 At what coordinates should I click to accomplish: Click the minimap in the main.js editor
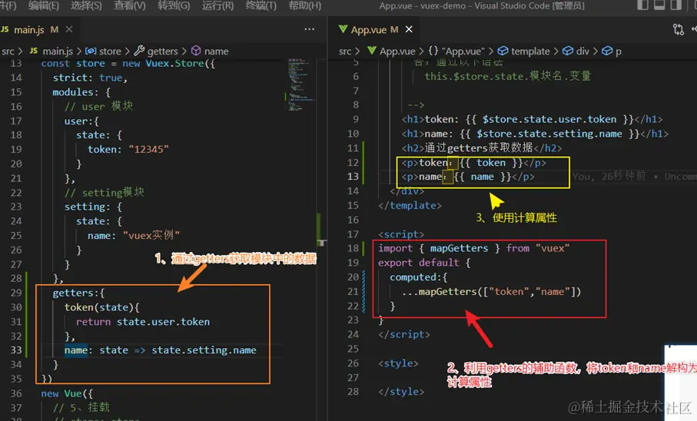click(x=301, y=85)
